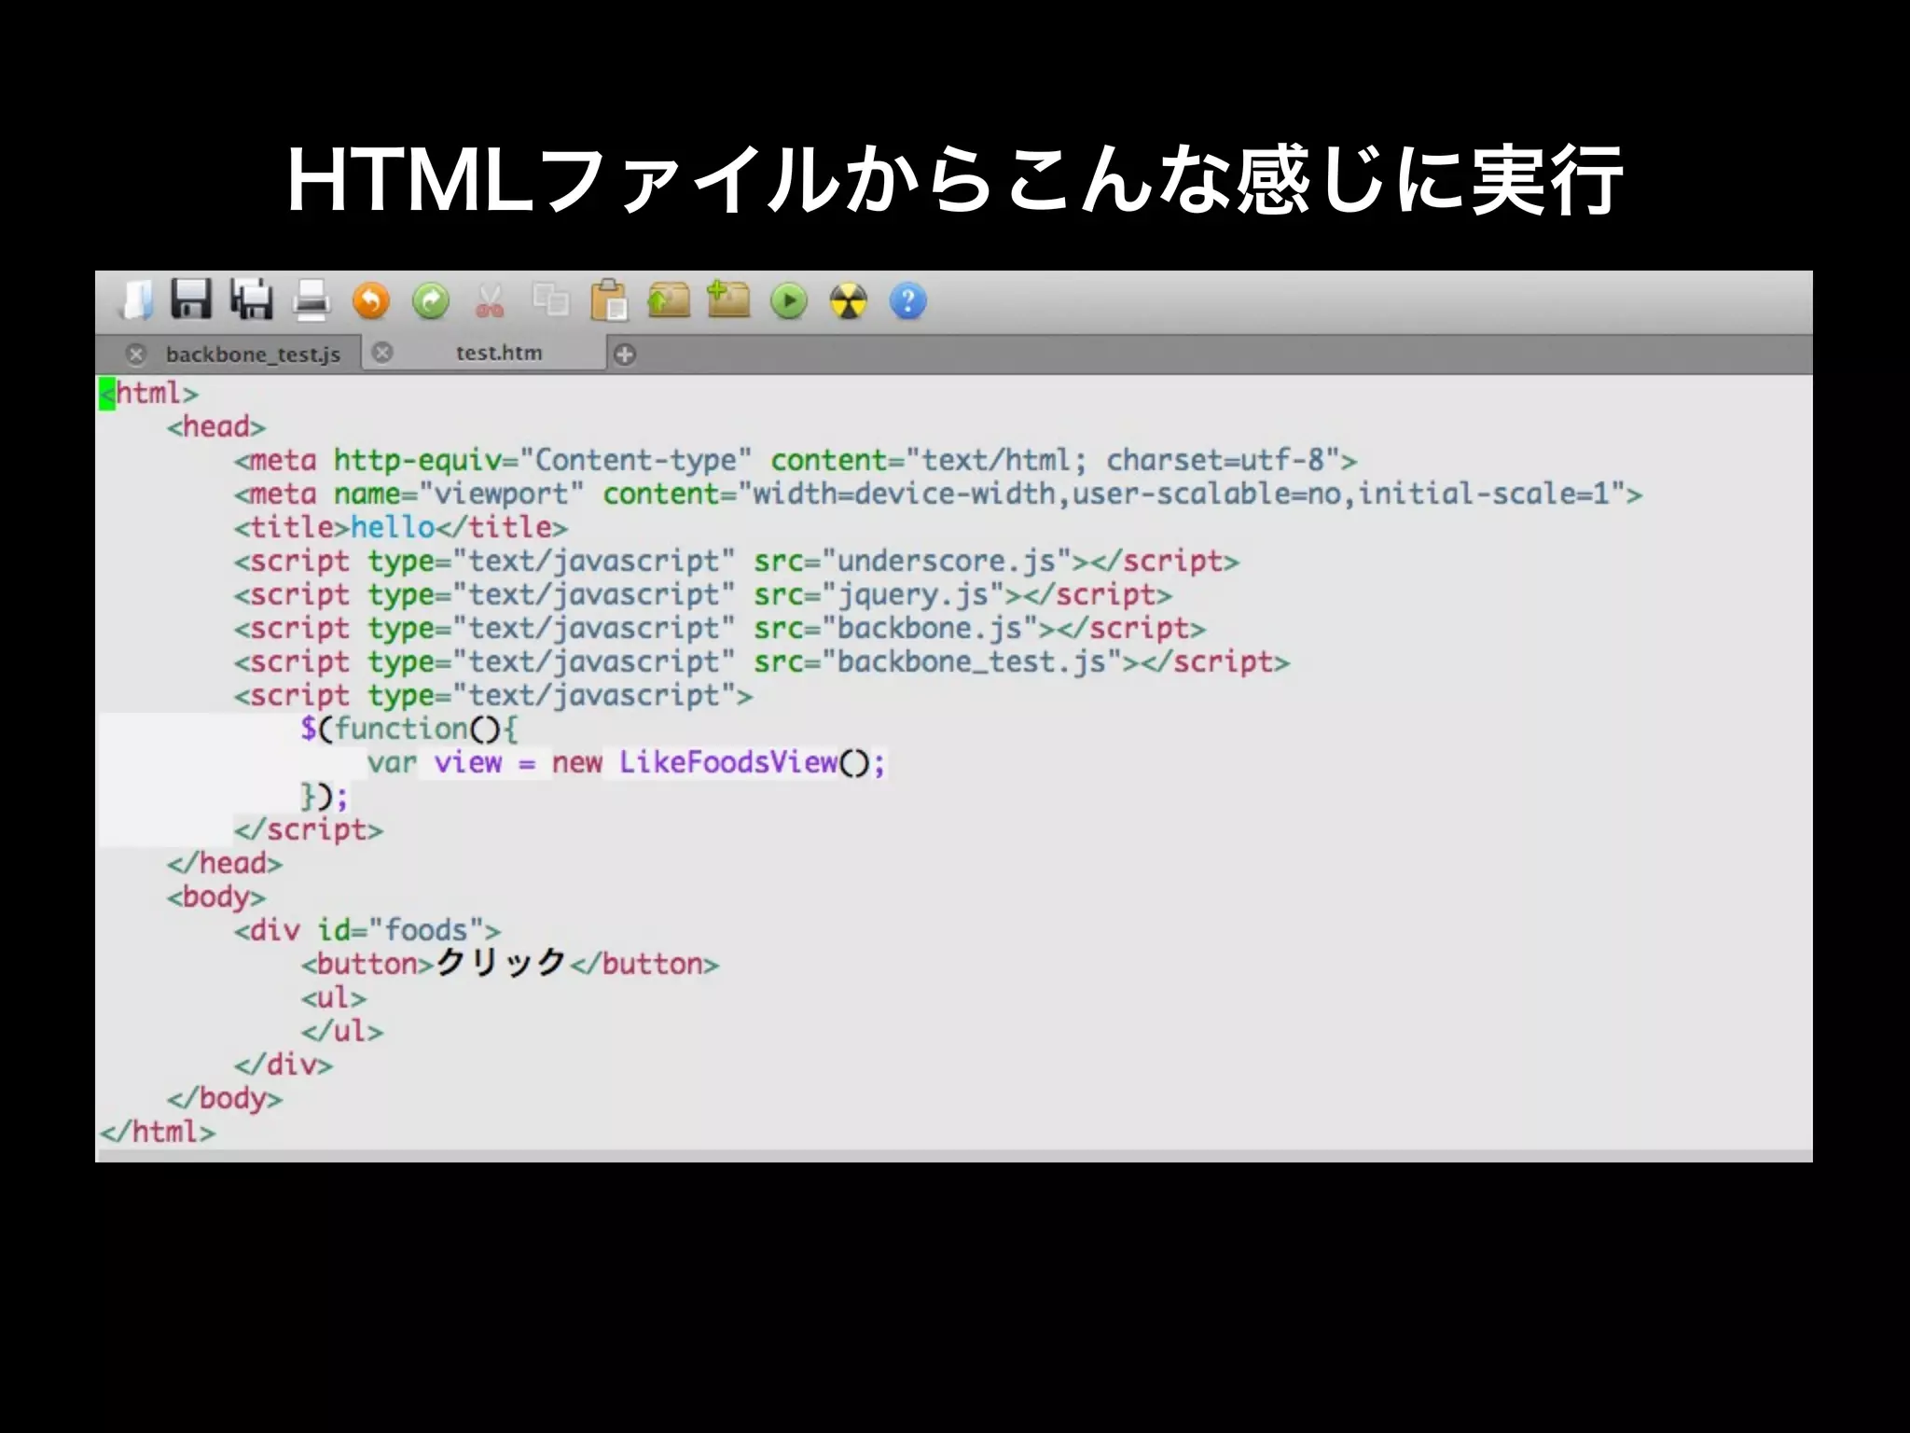Viewport: 1910px width, 1433px height.
Task: Click the "Content-type" attribute value
Action: tap(635, 460)
